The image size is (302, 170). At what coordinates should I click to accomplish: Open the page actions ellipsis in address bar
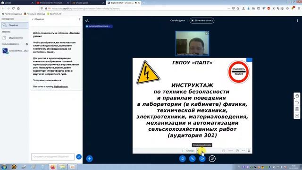click(229, 8)
